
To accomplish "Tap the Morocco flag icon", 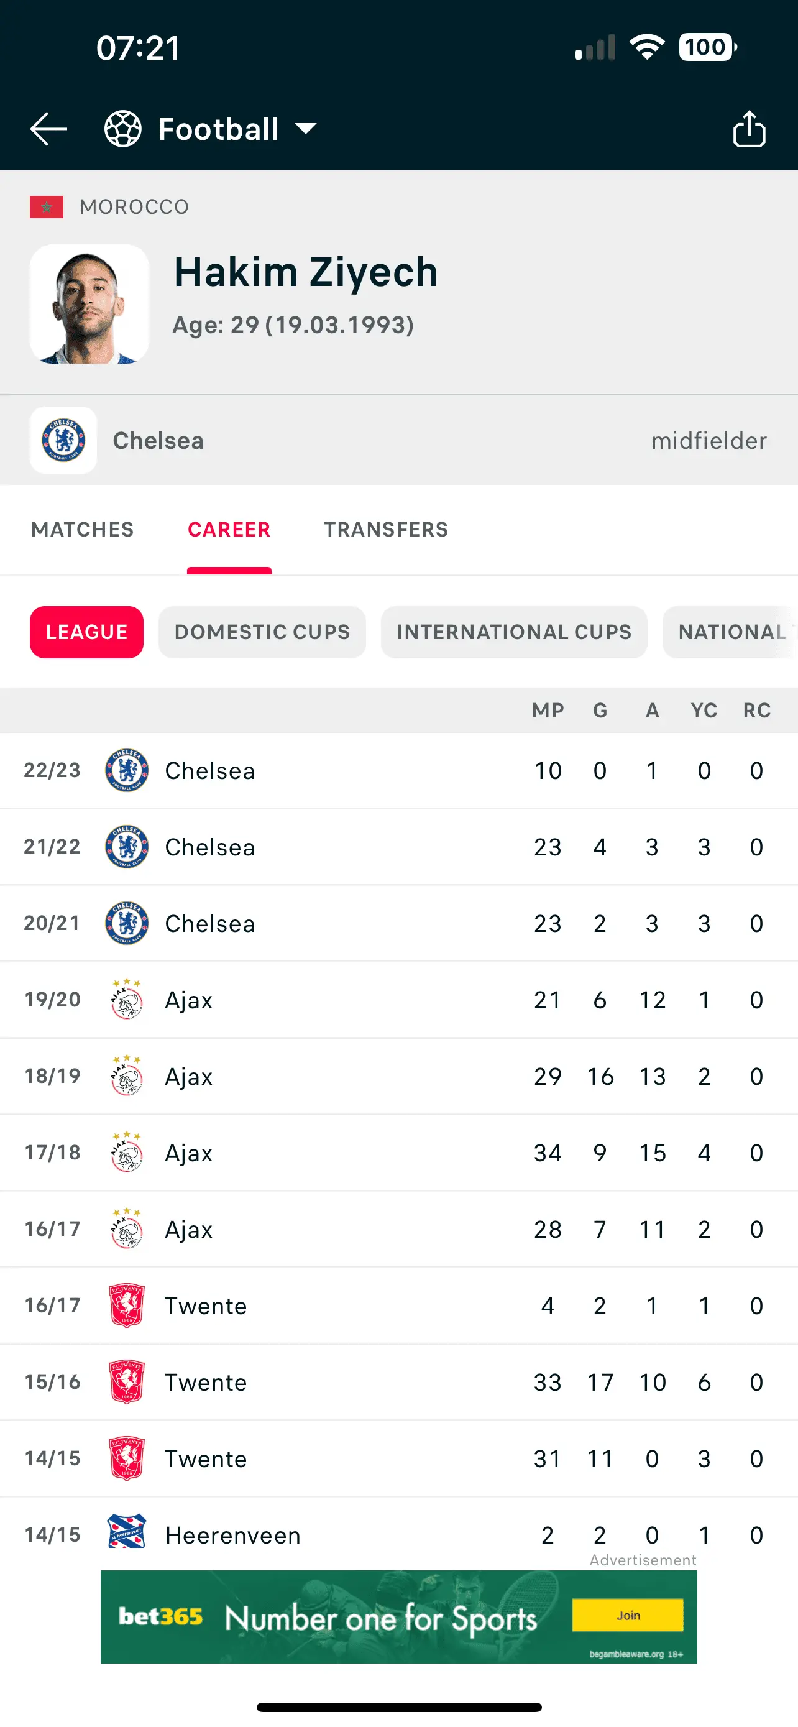I will pos(46,207).
